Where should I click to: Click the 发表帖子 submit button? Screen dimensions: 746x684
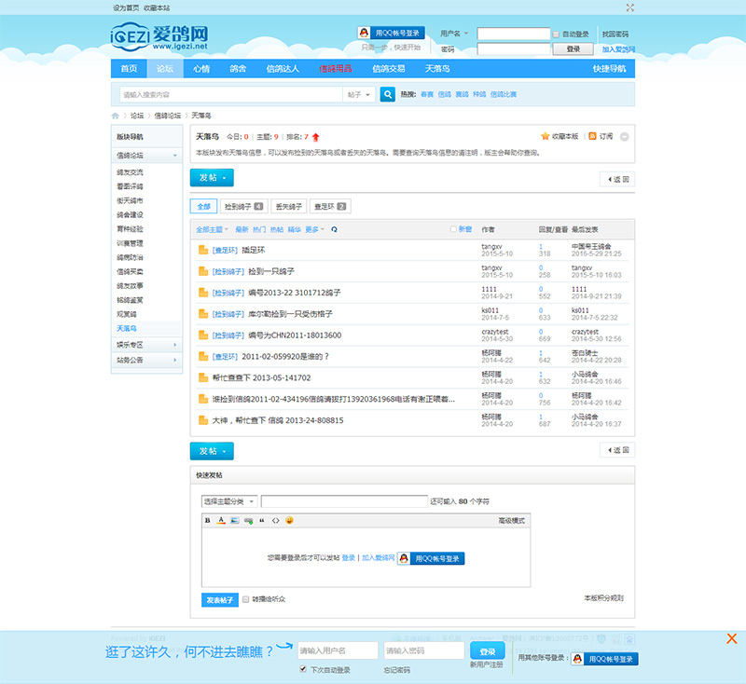click(220, 600)
